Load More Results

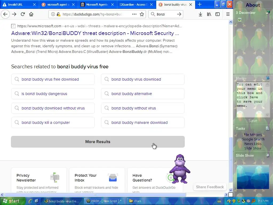(98, 142)
